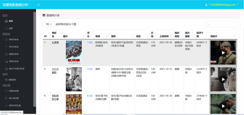Click the 6.5分 rating link

point(90,96)
